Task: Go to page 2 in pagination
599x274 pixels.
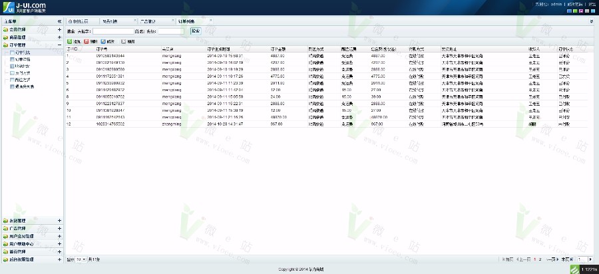Action: coord(540,259)
